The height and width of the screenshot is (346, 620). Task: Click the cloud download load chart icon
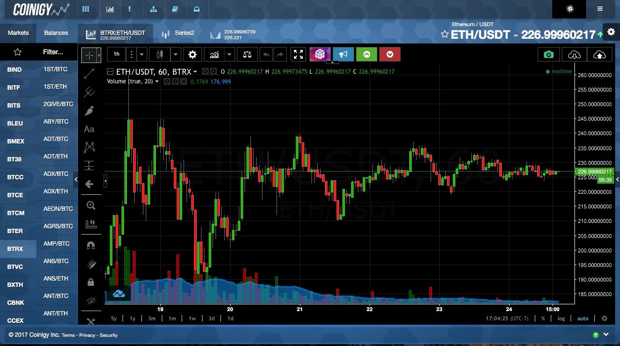pos(574,54)
